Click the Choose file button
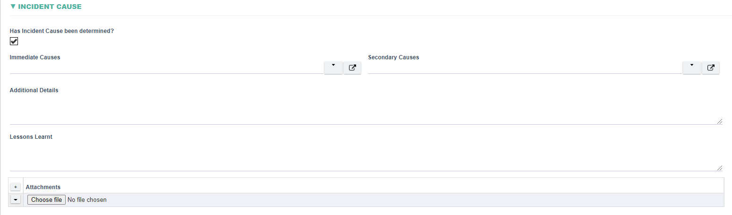Viewport: 732px width, 215px height. 46,199
